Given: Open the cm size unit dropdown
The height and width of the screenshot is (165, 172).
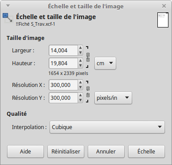Looking at the screenshot, I should [x=105, y=63].
